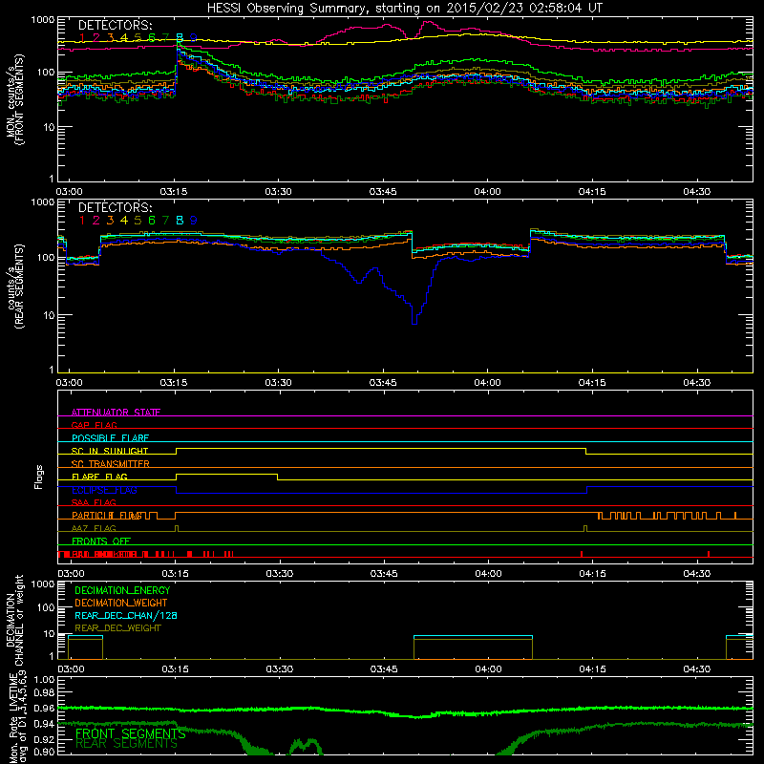Viewport: 764px width, 764px height.
Task: Select detector 7 in rear segments legend
Action: pyautogui.click(x=165, y=221)
